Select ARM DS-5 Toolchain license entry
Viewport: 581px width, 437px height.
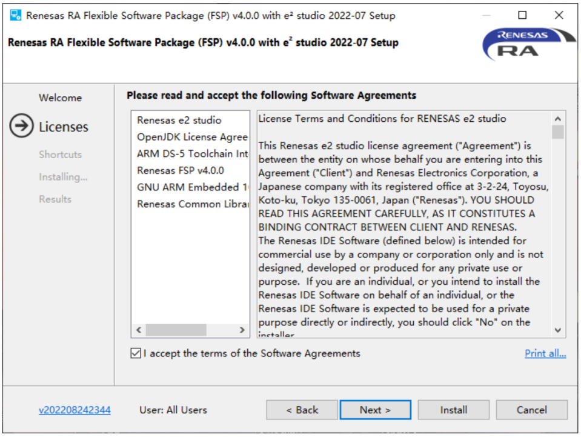[192, 153]
